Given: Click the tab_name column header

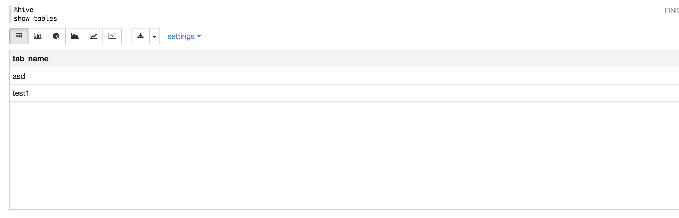Looking at the screenshot, I should pos(30,59).
